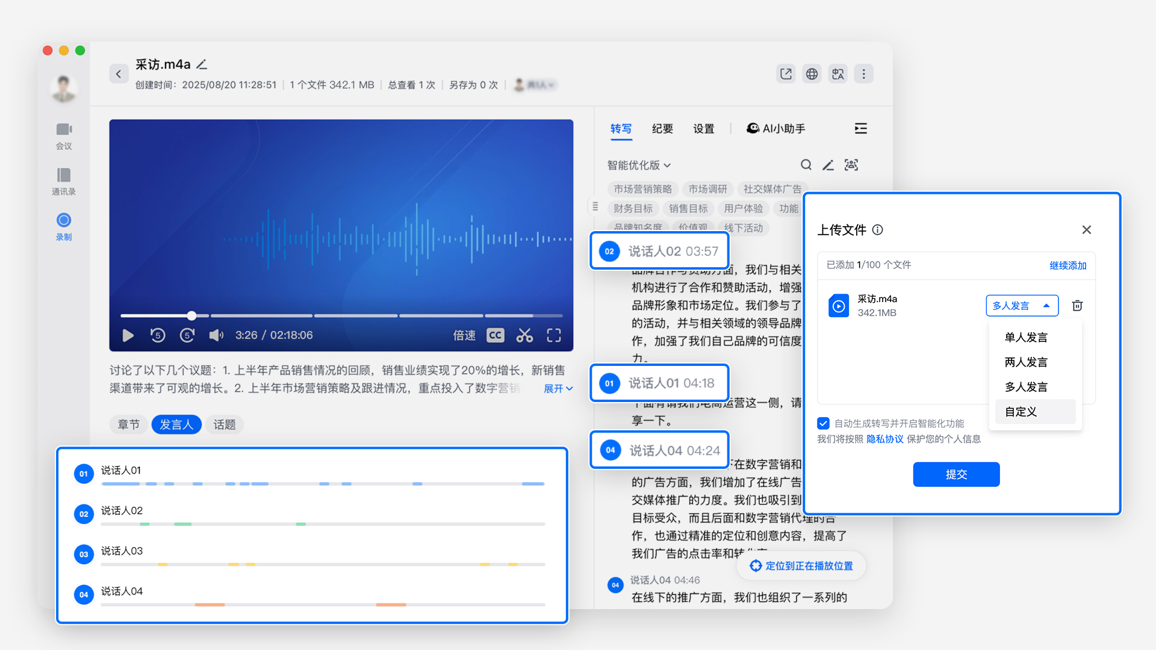Toggle CC captions on the player
This screenshot has height=650, width=1156.
click(x=495, y=335)
